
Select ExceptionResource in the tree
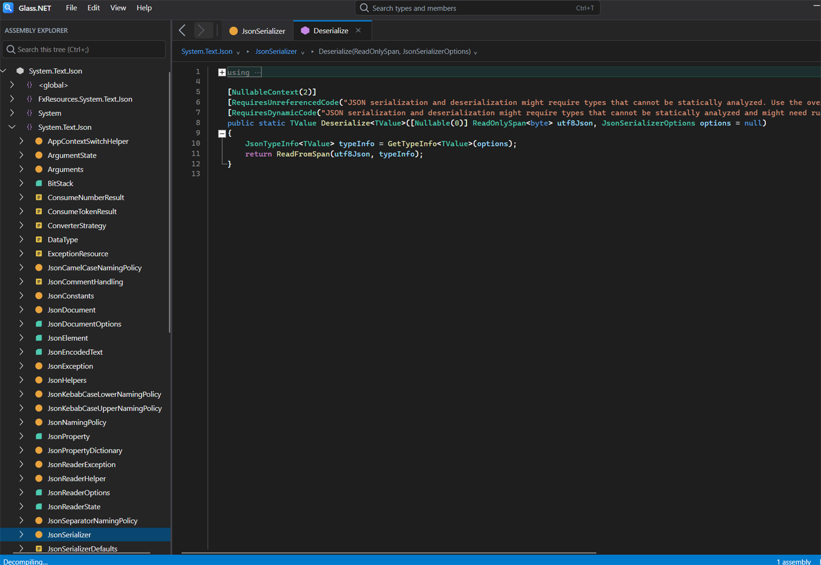pos(78,254)
